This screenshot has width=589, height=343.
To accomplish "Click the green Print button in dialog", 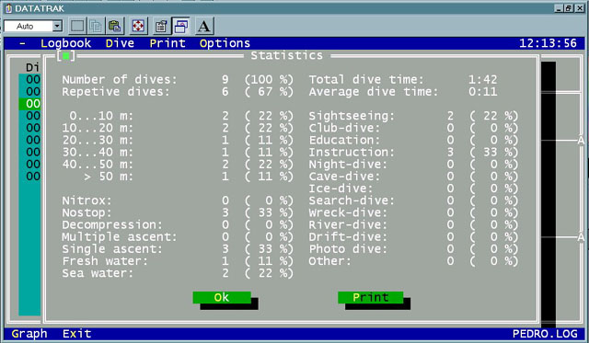I will [370, 297].
